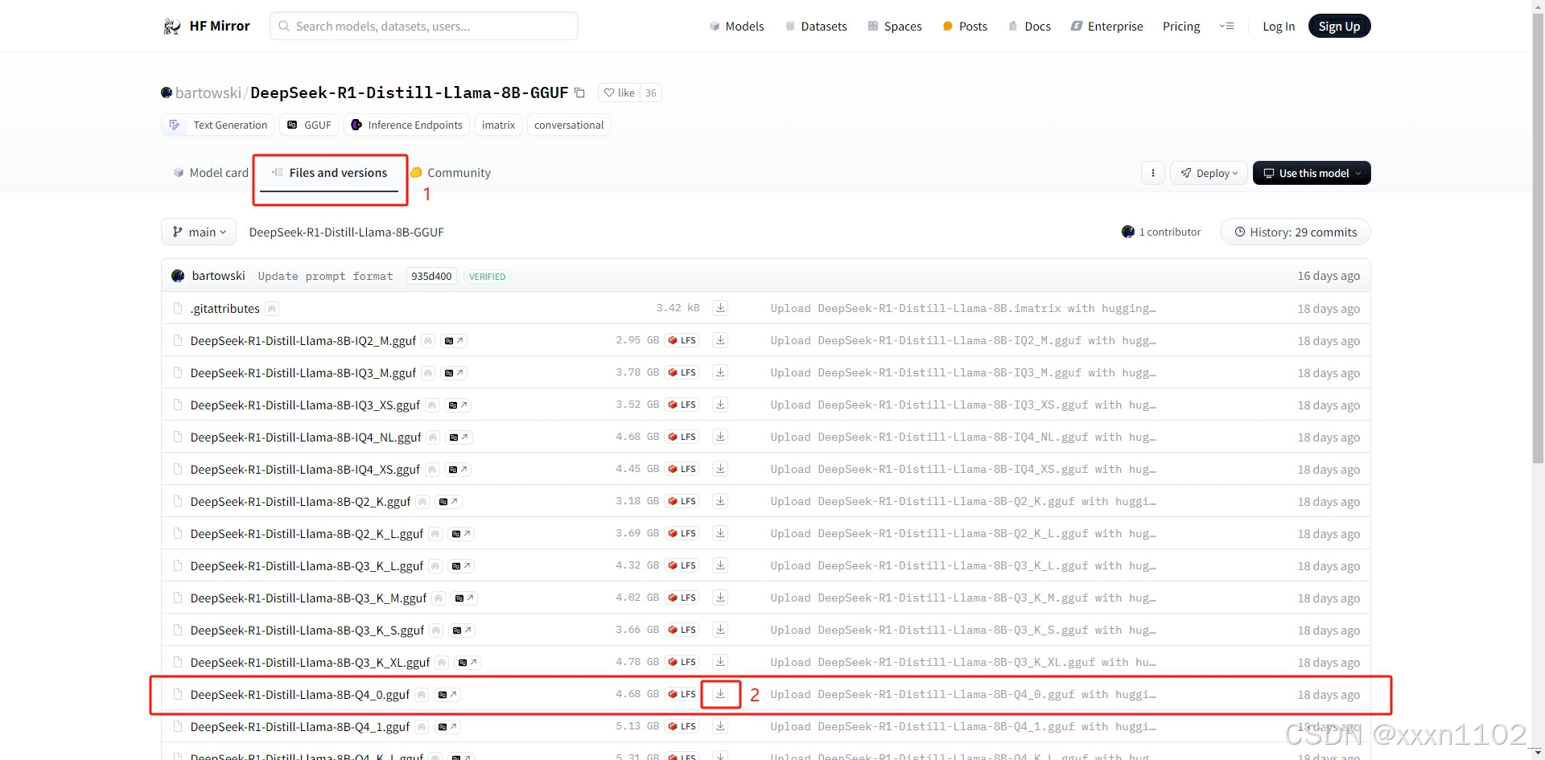Download the Q3_K_XL.gguf file
This screenshot has width=1545, height=760.
click(x=720, y=662)
